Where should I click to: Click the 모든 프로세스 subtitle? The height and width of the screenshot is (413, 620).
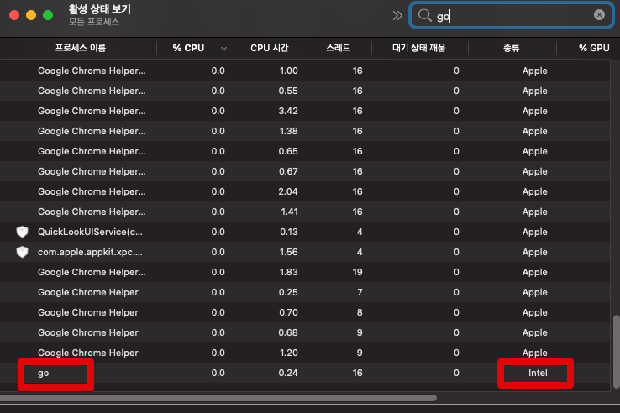pos(94,22)
